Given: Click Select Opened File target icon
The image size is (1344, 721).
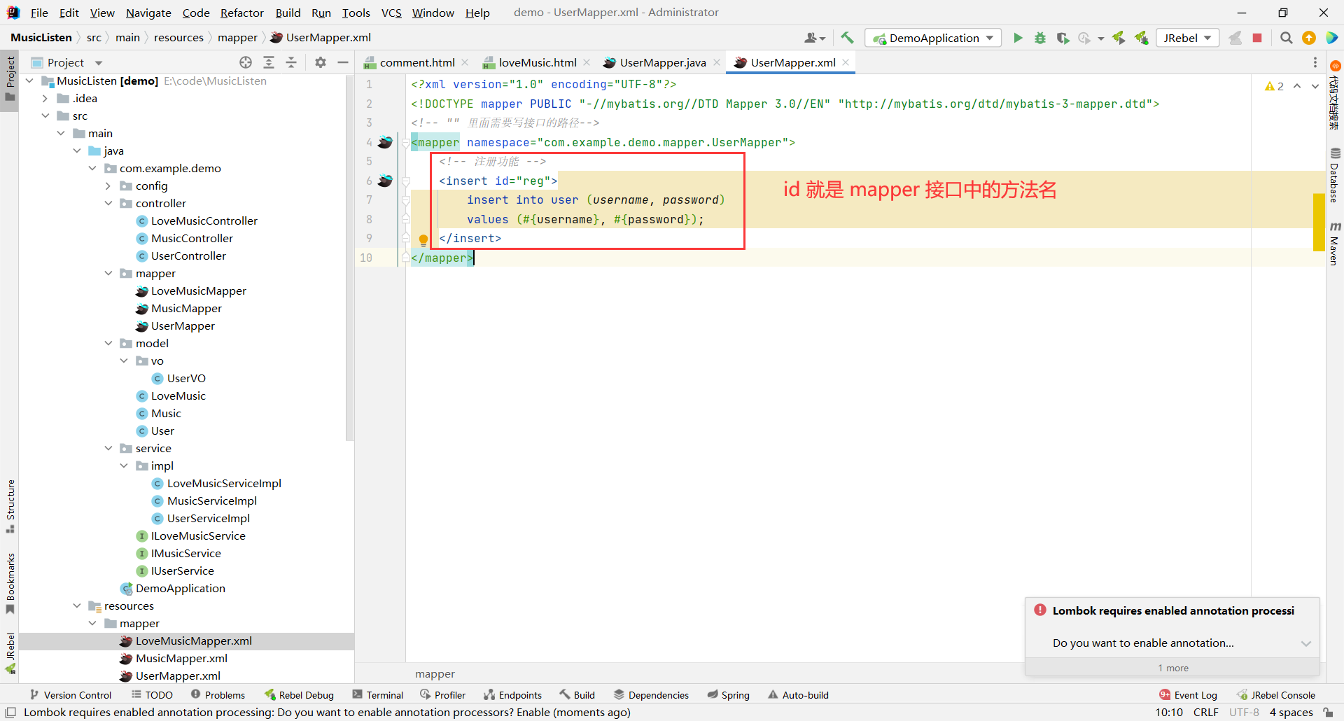Looking at the screenshot, I should (246, 62).
